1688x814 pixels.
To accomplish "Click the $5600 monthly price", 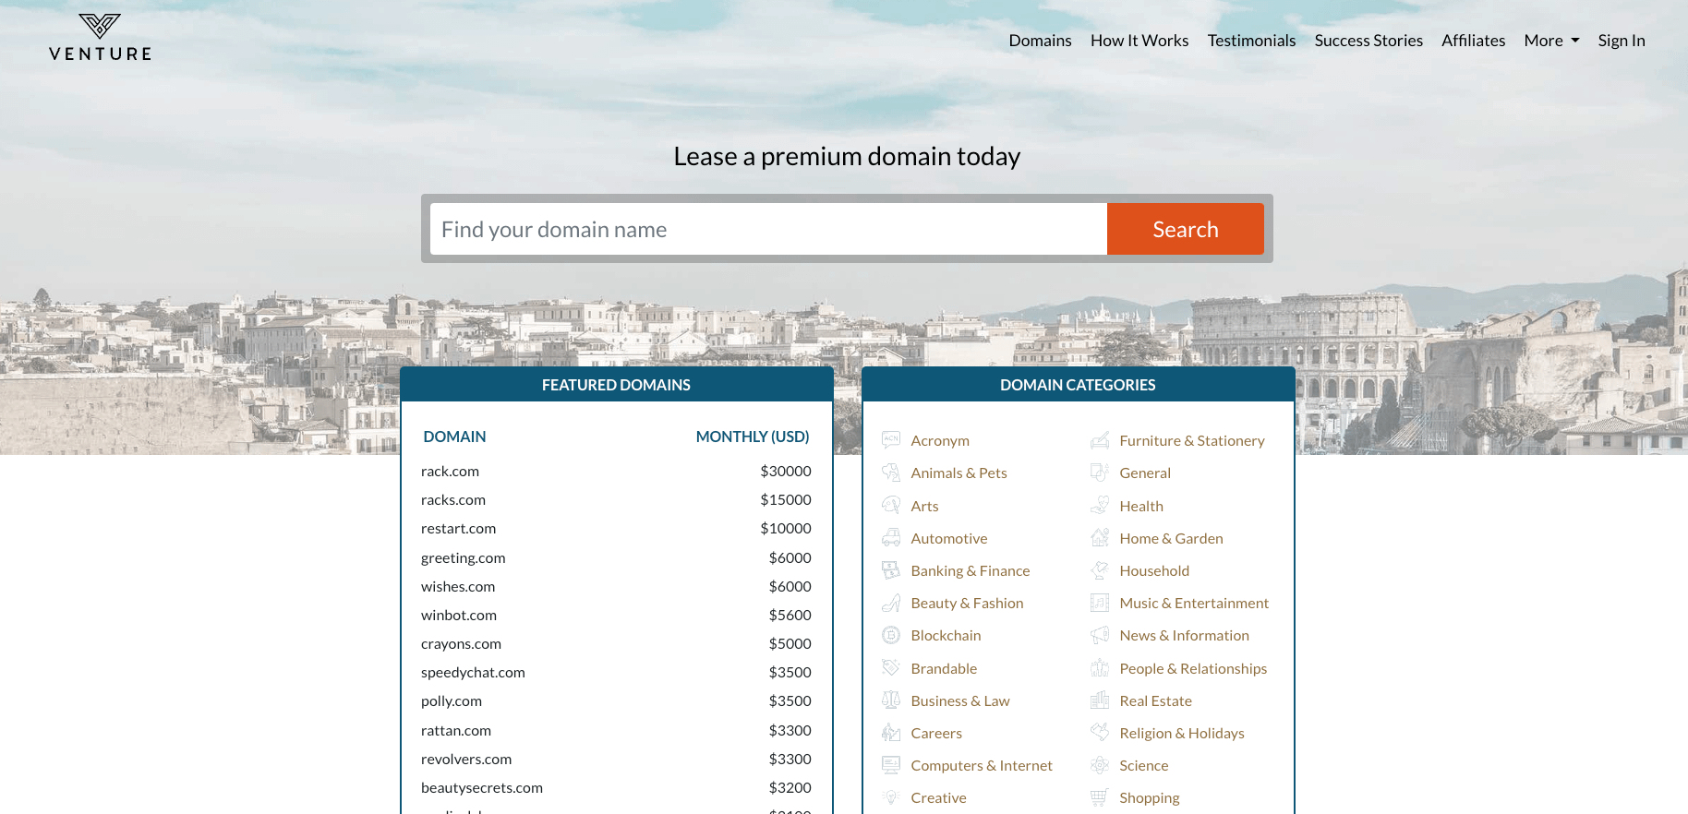I will [x=790, y=615].
